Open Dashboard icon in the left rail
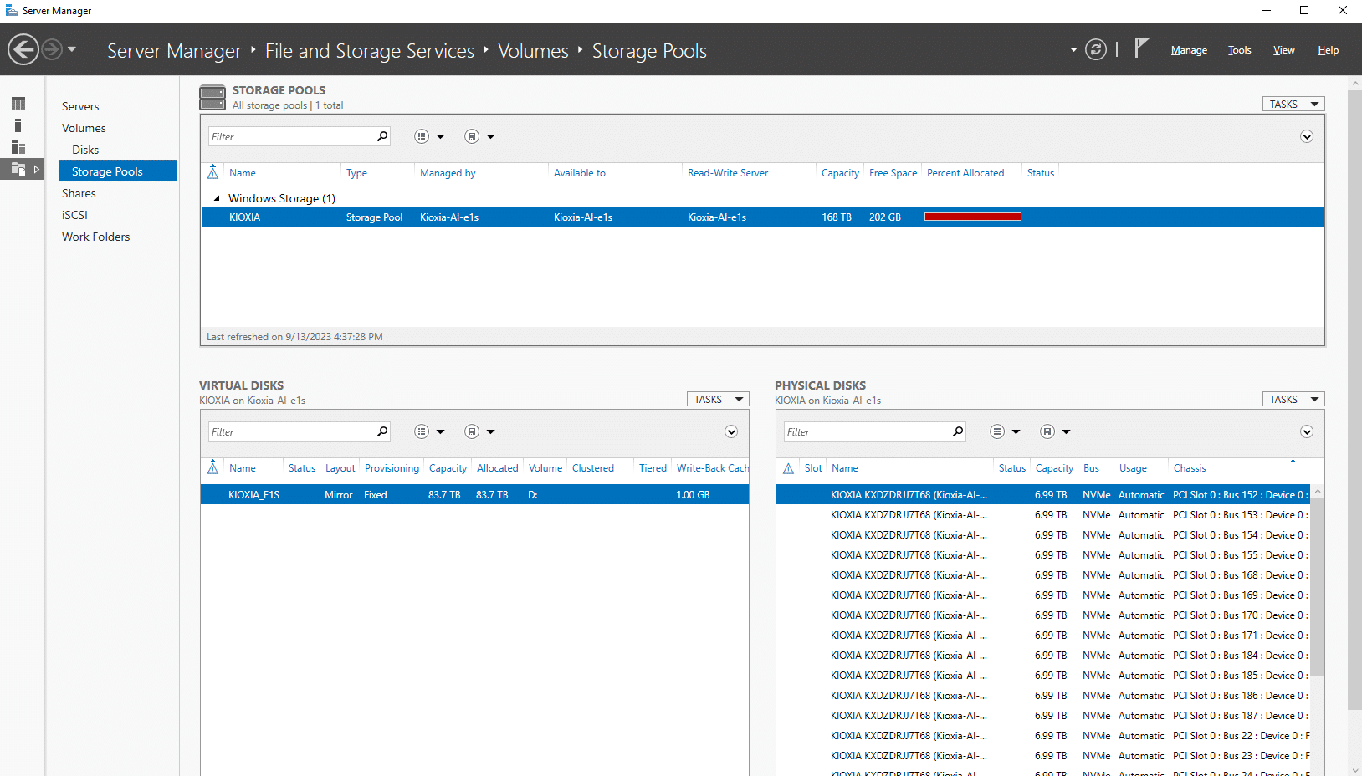Image resolution: width=1362 pixels, height=776 pixels. click(x=18, y=104)
